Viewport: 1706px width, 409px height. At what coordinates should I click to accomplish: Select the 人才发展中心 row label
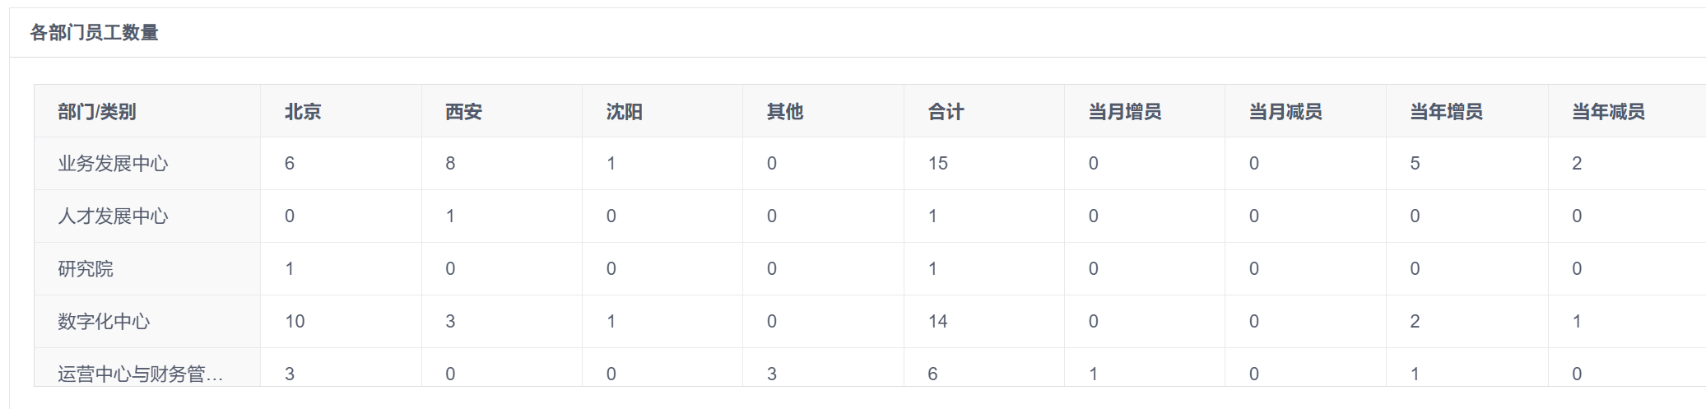[113, 216]
